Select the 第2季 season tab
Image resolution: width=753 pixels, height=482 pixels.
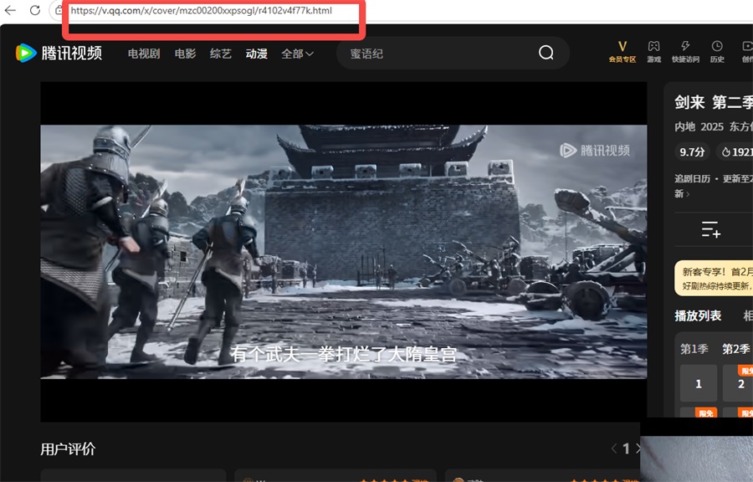[x=736, y=349]
